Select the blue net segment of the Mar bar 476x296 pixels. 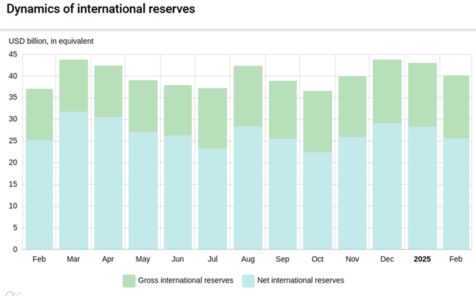pos(73,181)
